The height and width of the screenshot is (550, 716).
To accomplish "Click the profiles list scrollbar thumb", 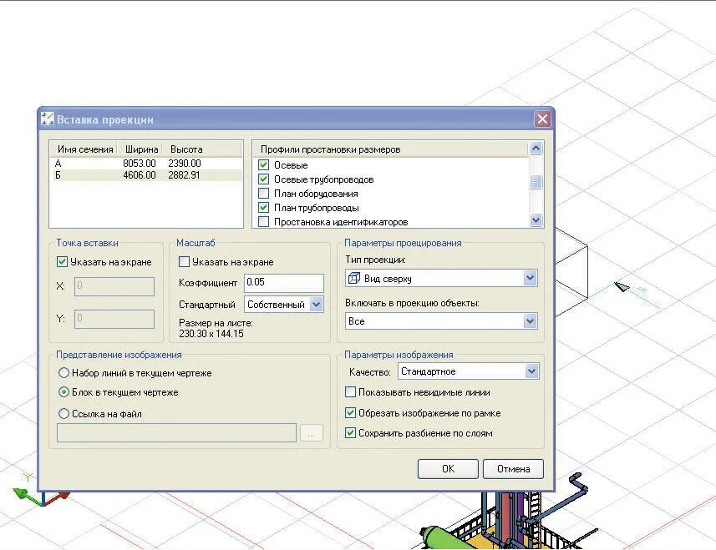I will [536, 182].
